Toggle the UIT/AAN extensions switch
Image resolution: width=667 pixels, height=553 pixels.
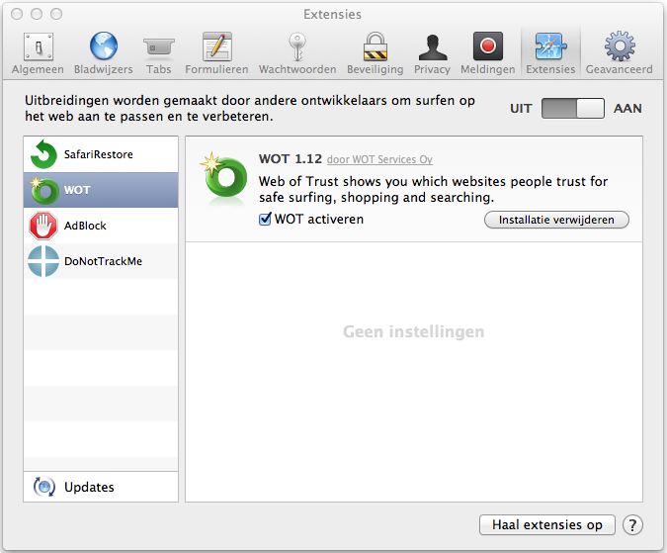click(572, 109)
